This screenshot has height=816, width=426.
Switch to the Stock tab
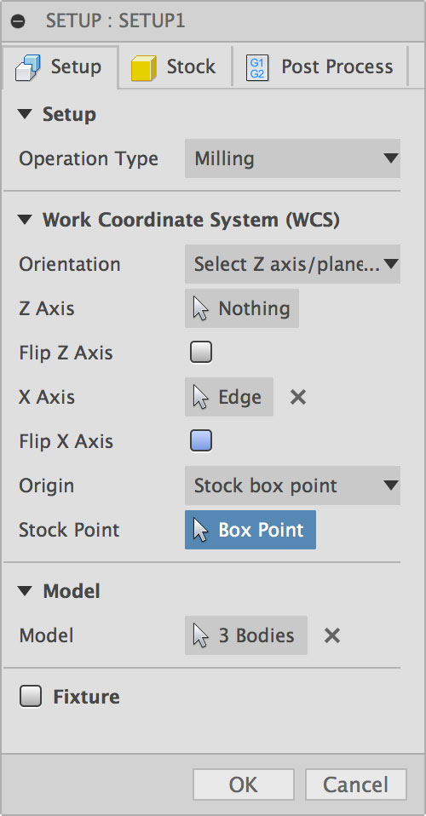tap(175, 67)
